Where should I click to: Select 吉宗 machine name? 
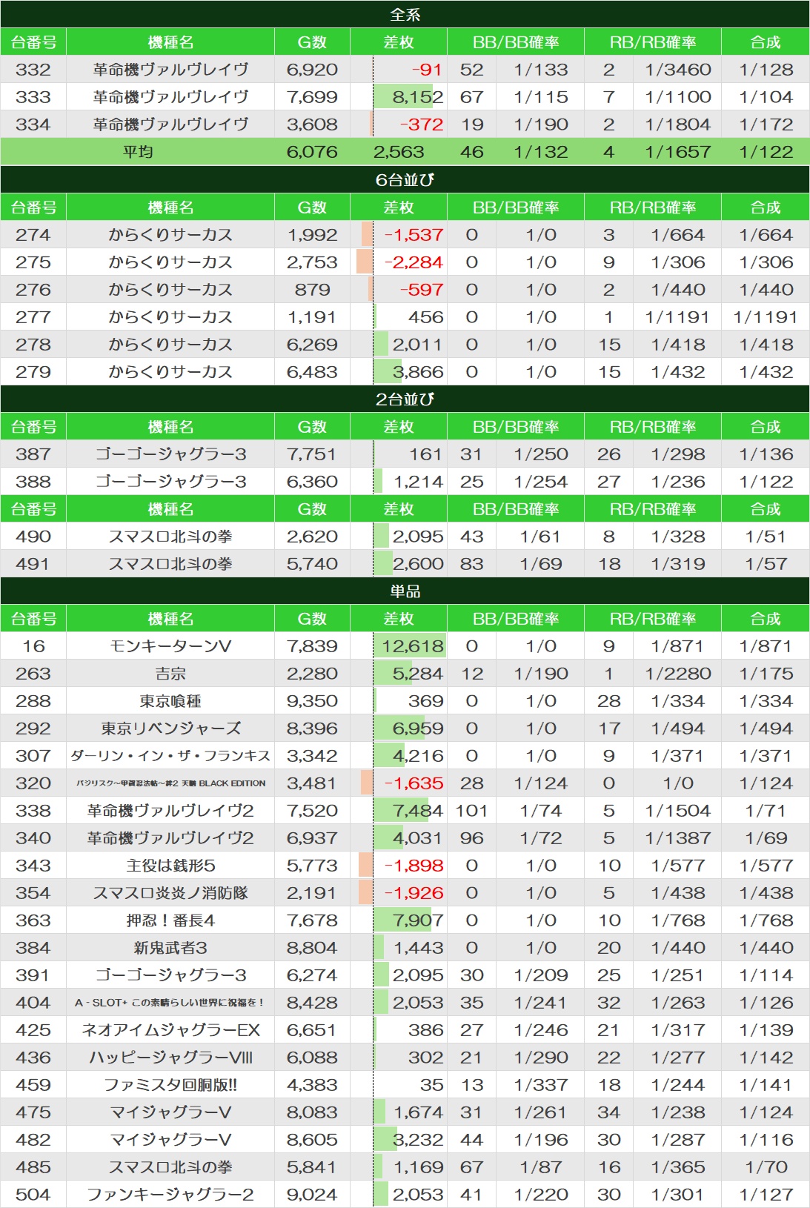170,674
